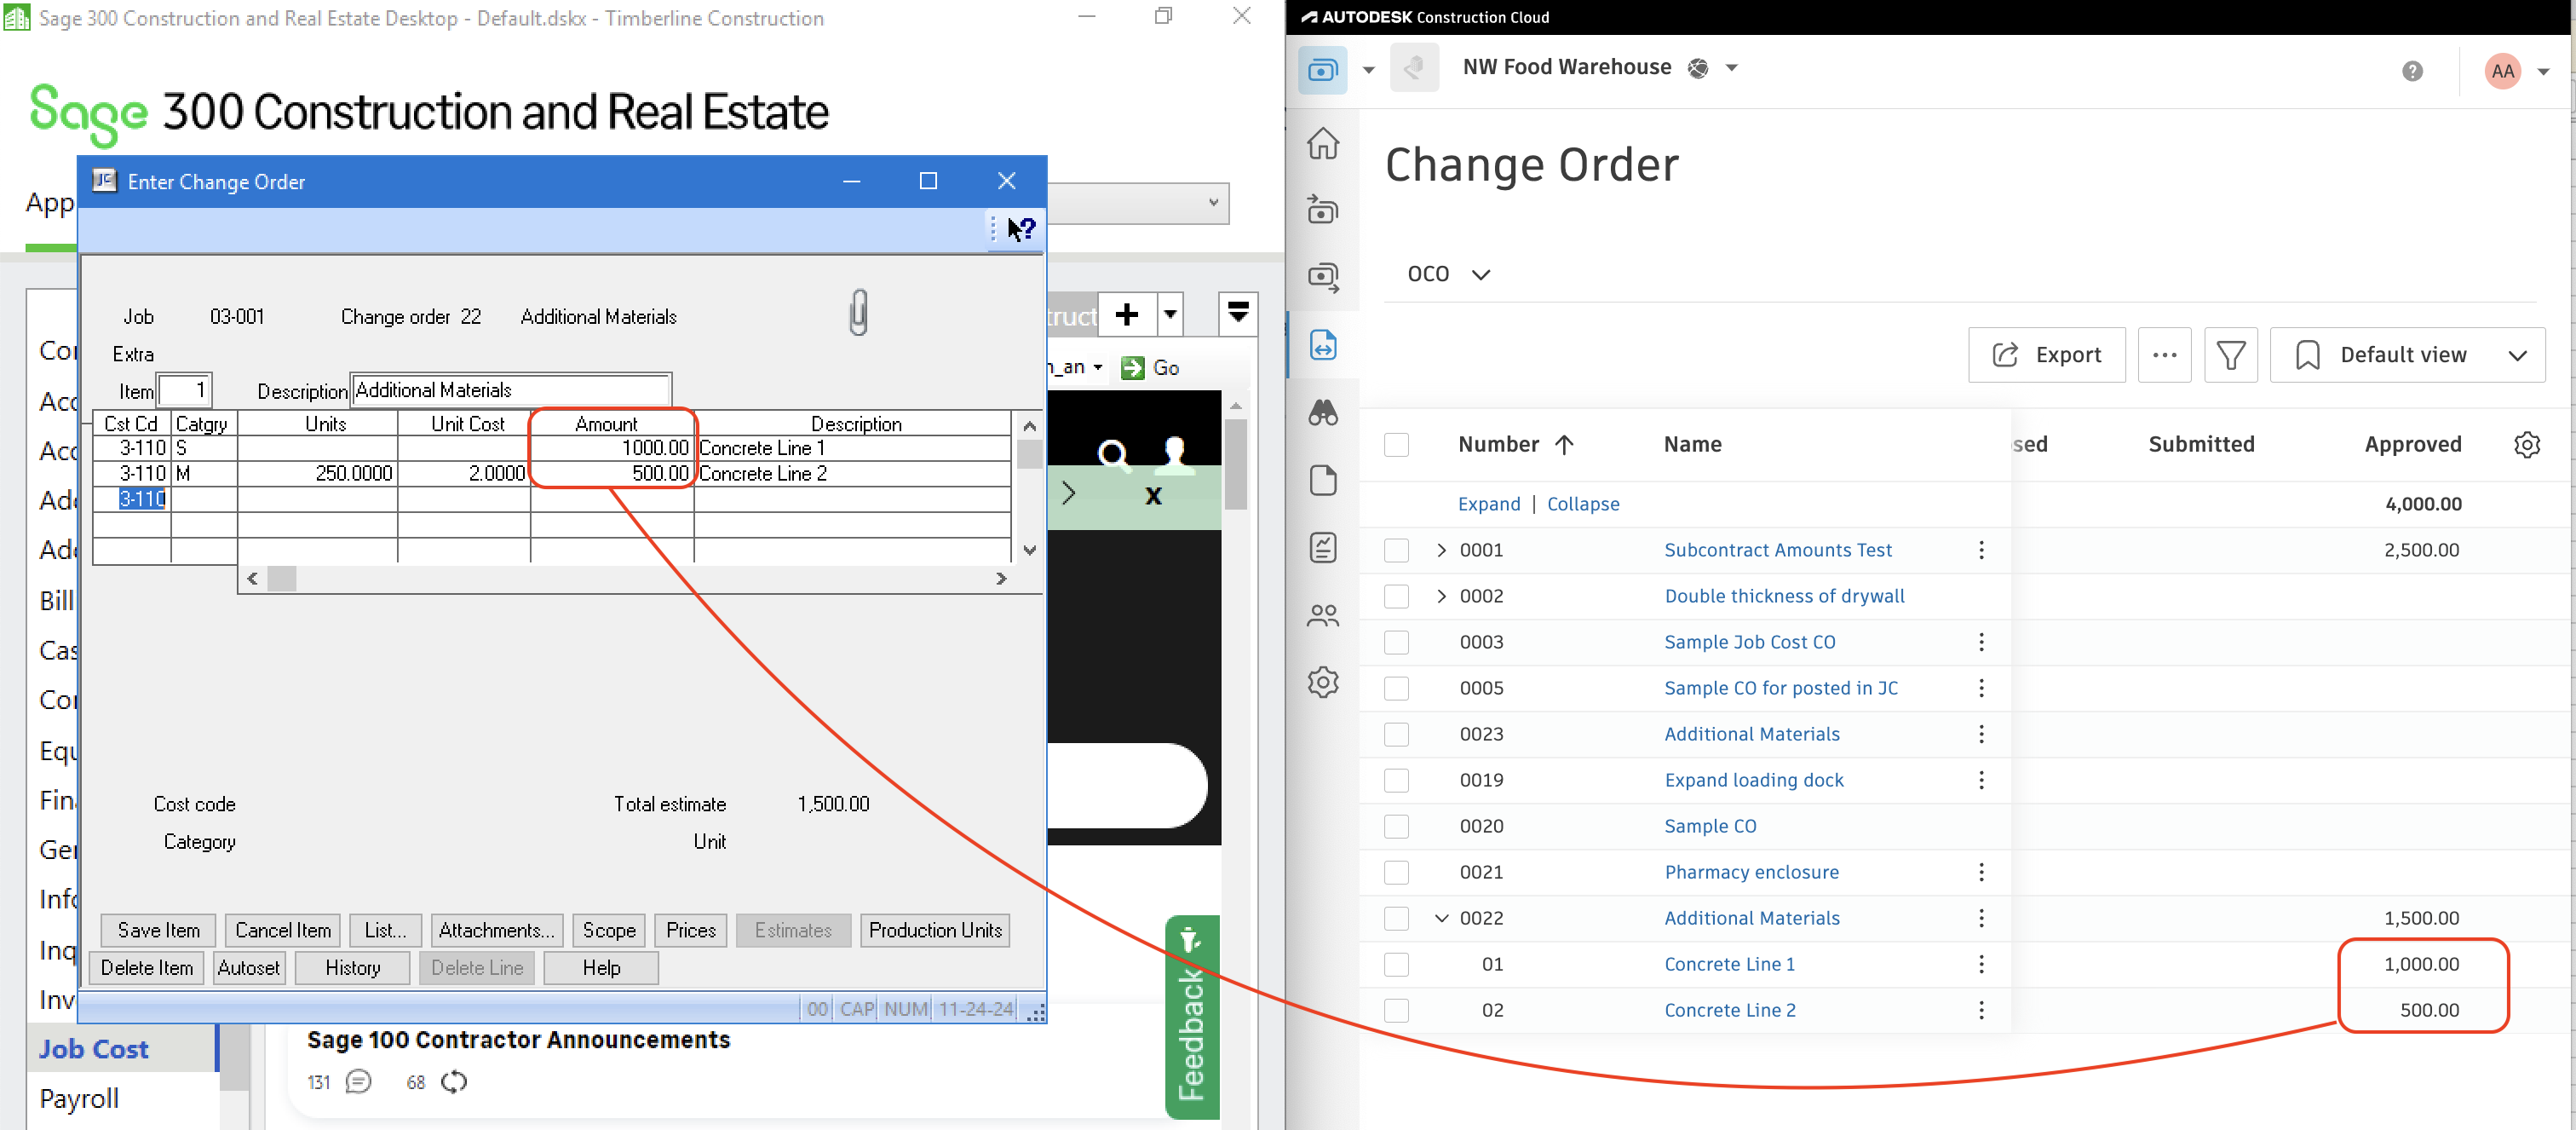Open the AA user avatar
This screenshot has height=1130, width=2576.
pos(2502,71)
